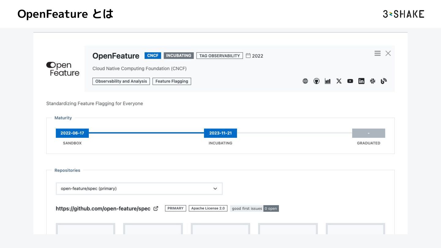441x248 pixels.
Task: Click the INCUBATING badge
Action: 179,56
